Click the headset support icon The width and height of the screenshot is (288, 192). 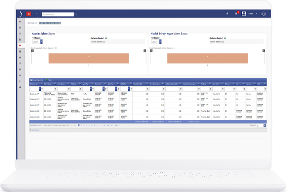(264, 14)
